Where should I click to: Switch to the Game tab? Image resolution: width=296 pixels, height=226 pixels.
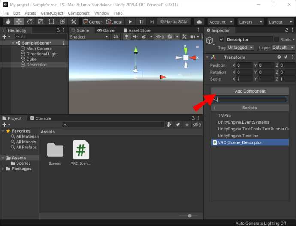pyautogui.click(x=106, y=30)
